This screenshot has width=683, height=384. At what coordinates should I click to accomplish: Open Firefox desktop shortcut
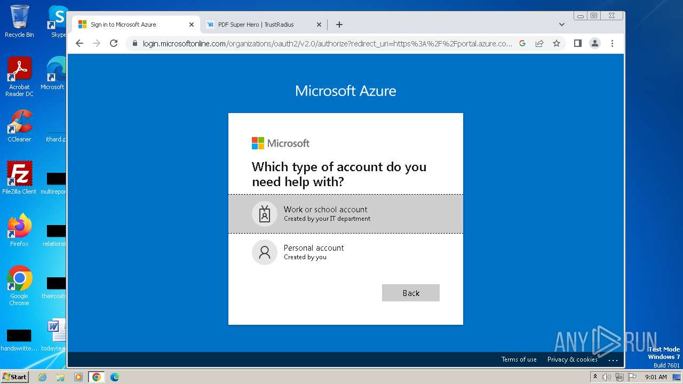point(19,230)
